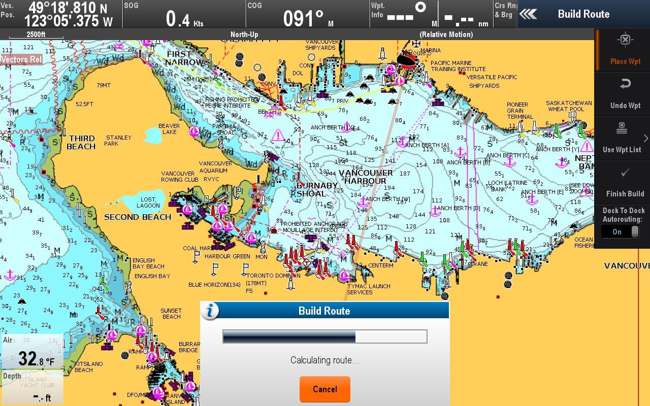Image resolution: width=650 pixels, height=406 pixels.
Task: Click the Place Wpt crosshair icon
Action: pos(625,40)
